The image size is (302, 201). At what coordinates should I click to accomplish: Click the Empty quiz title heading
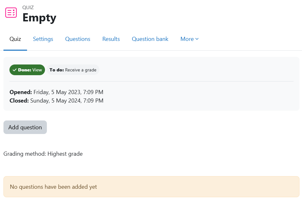point(39,18)
